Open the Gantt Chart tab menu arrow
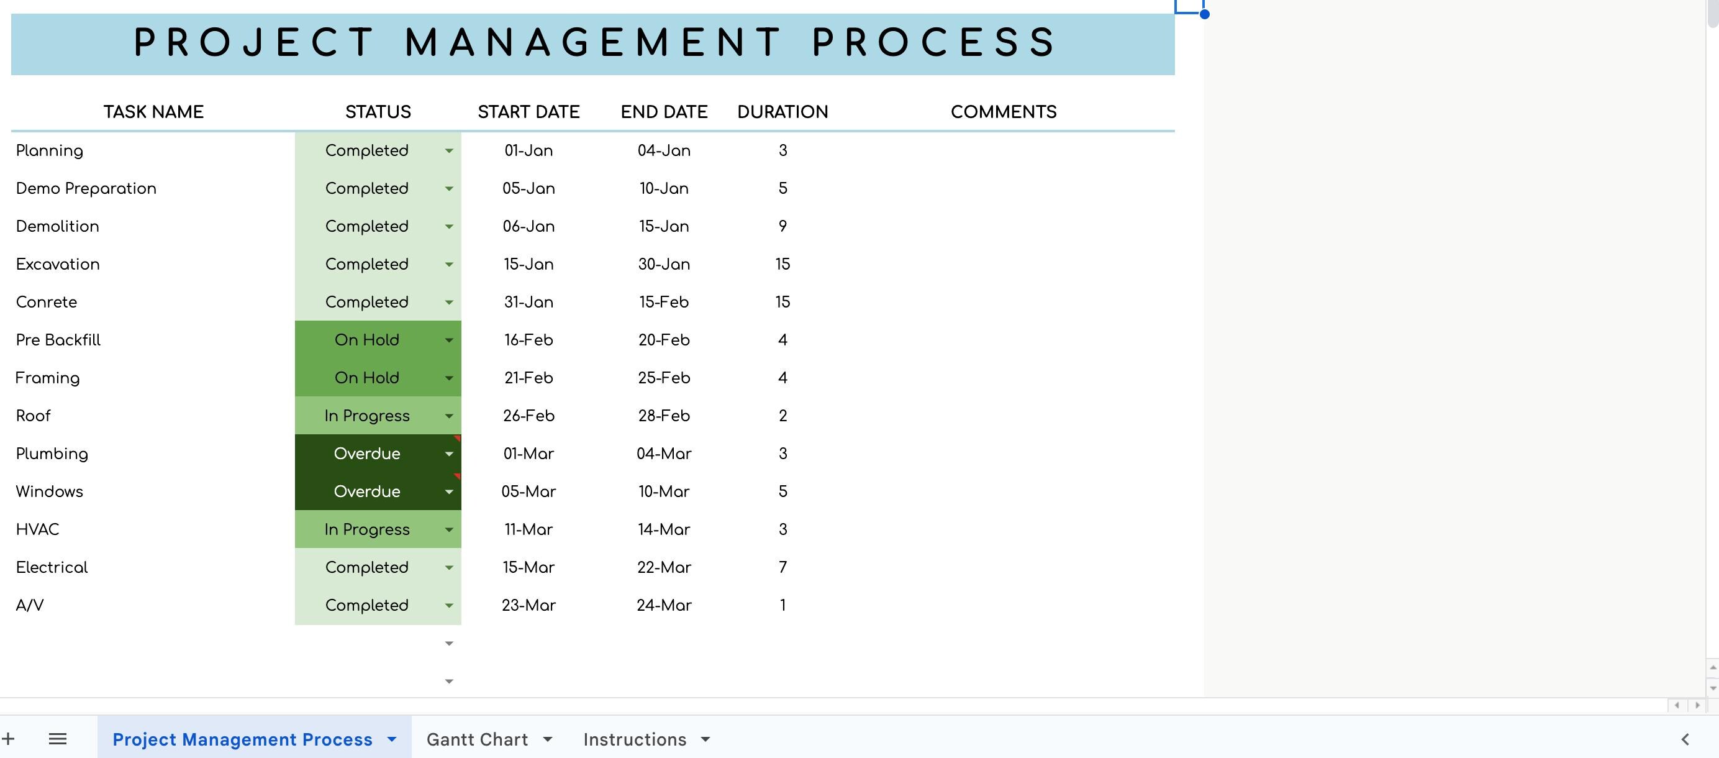This screenshot has height=758, width=1719. pyautogui.click(x=548, y=739)
